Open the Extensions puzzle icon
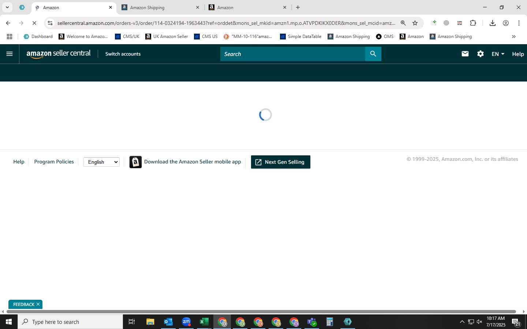The height and width of the screenshot is (329, 527). (x=473, y=23)
